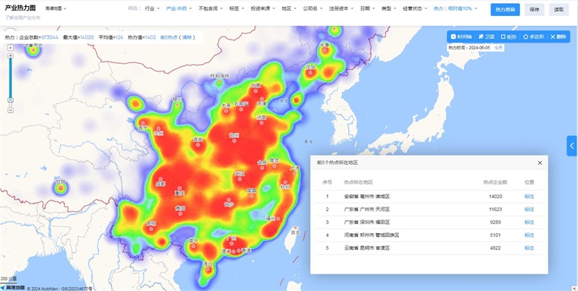
Task: Open the 时间轴 timeline tool
Action: pos(461,36)
